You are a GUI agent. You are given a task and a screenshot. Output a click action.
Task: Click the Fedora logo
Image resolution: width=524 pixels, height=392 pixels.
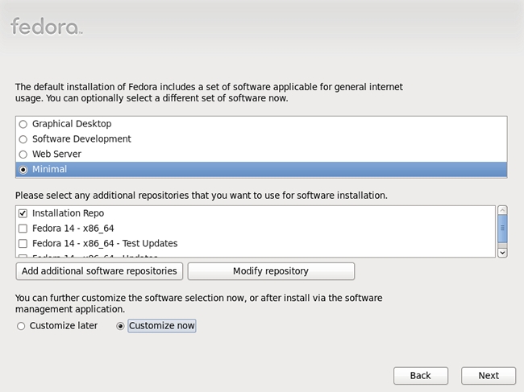(x=47, y=27)
